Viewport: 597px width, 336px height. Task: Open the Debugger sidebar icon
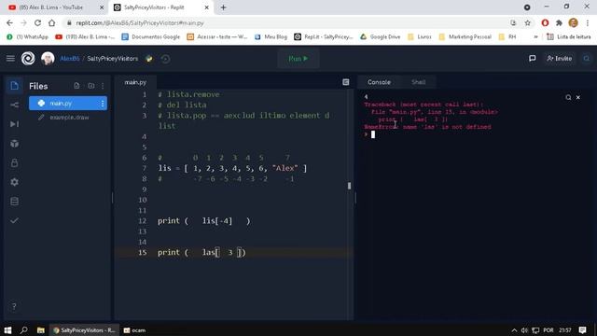pyautogui.click(x=15, y=124)
